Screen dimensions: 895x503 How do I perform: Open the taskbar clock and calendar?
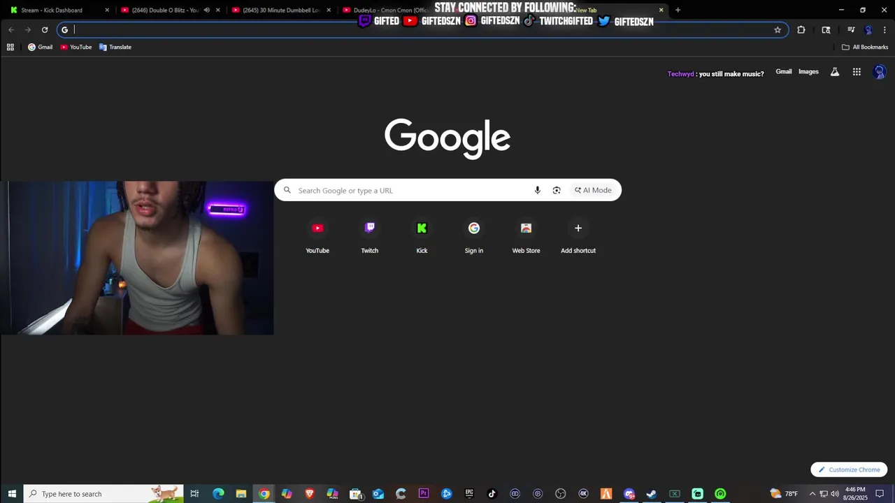pos(855,494)
